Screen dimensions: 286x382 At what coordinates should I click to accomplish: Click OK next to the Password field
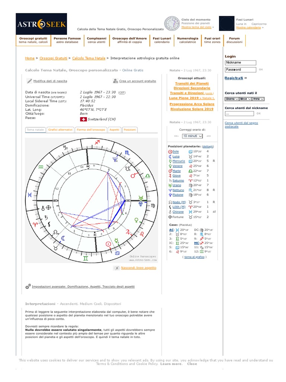[x=261, y=70]
